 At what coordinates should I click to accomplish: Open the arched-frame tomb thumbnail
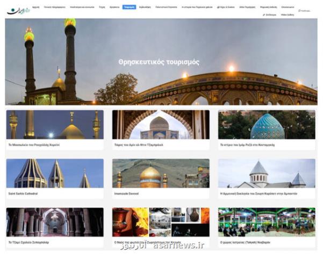point(161,125)
